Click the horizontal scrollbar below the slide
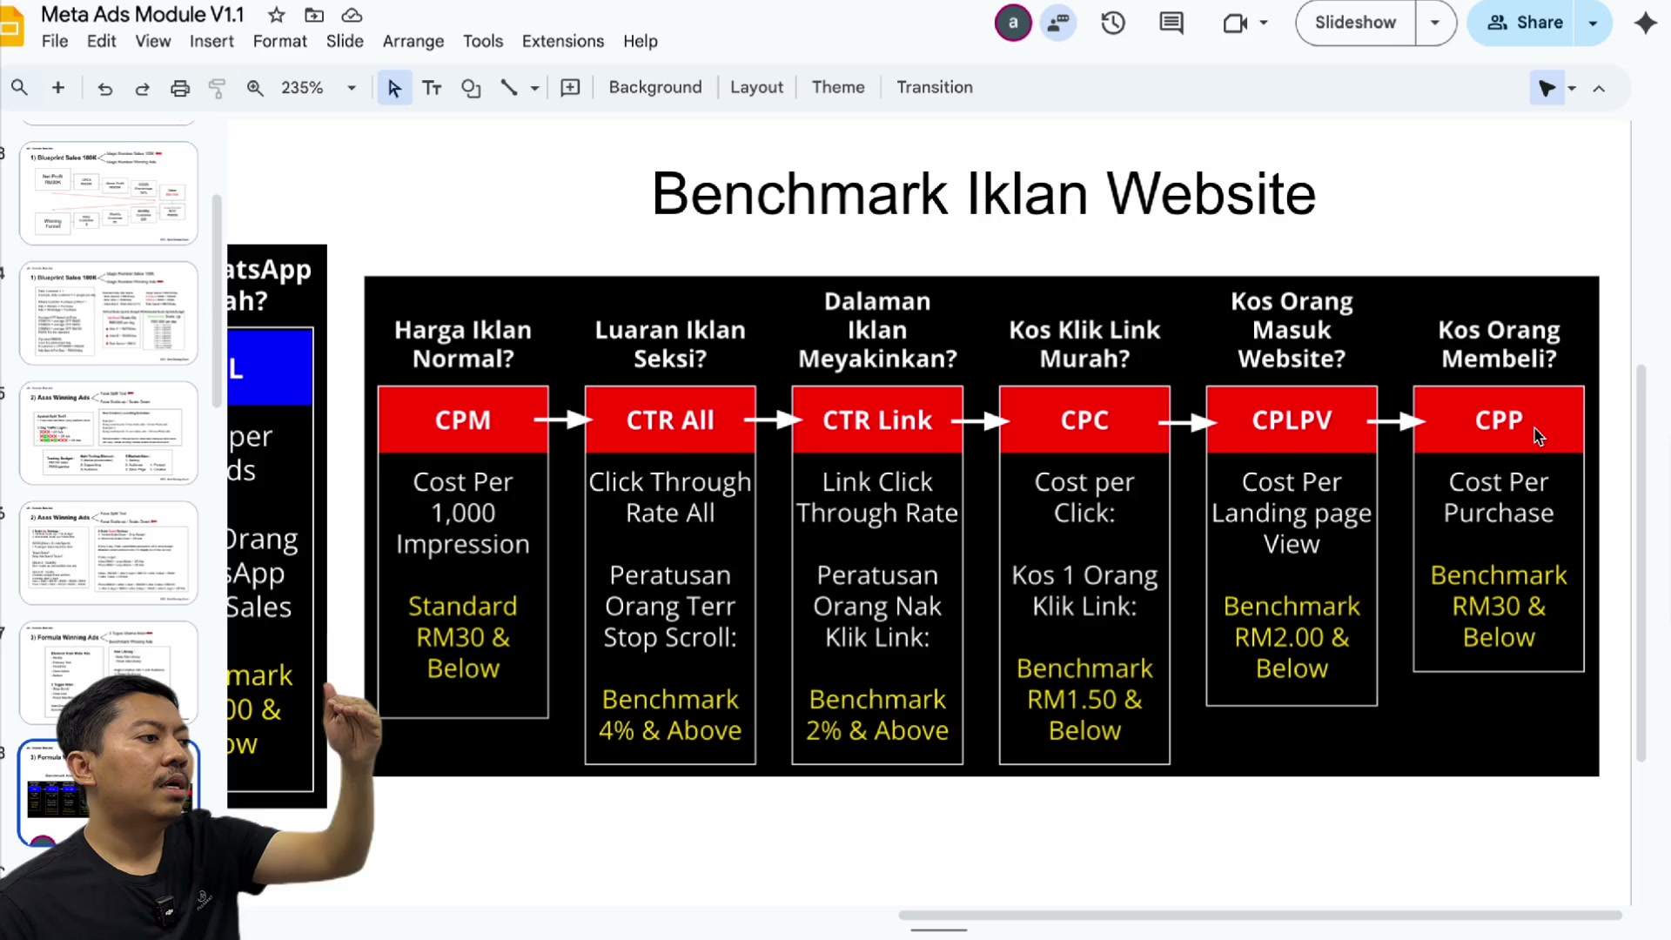1671x940 pixels. pyautogui.click(x=1260, y=915)
